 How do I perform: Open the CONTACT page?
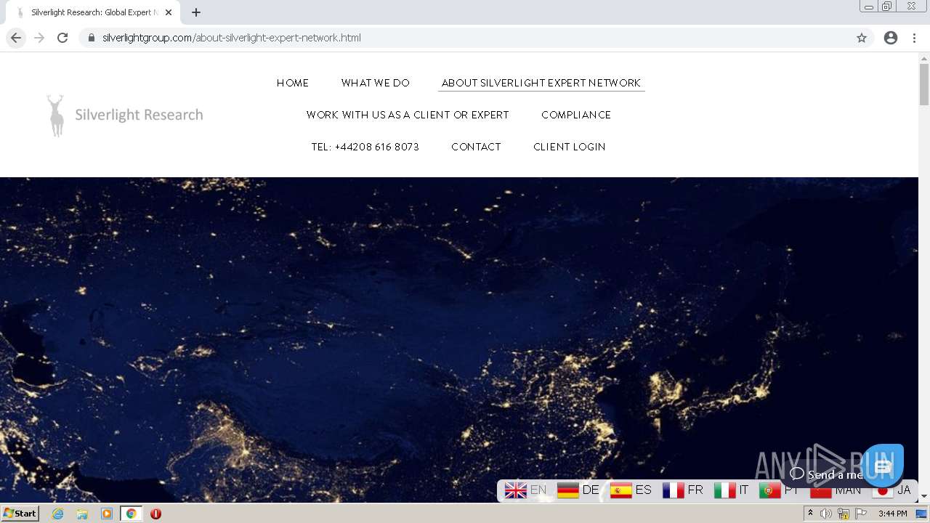(x=476, y=147)
